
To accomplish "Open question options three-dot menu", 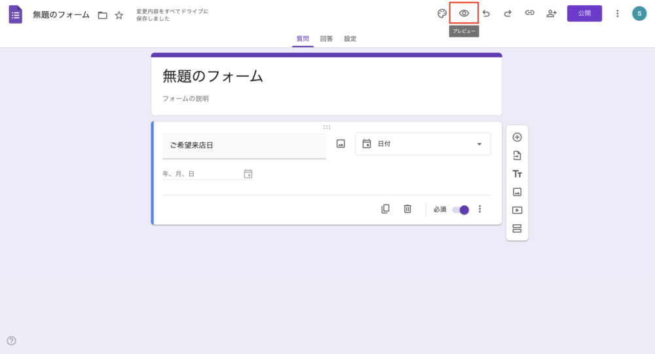I will point(479,209).
